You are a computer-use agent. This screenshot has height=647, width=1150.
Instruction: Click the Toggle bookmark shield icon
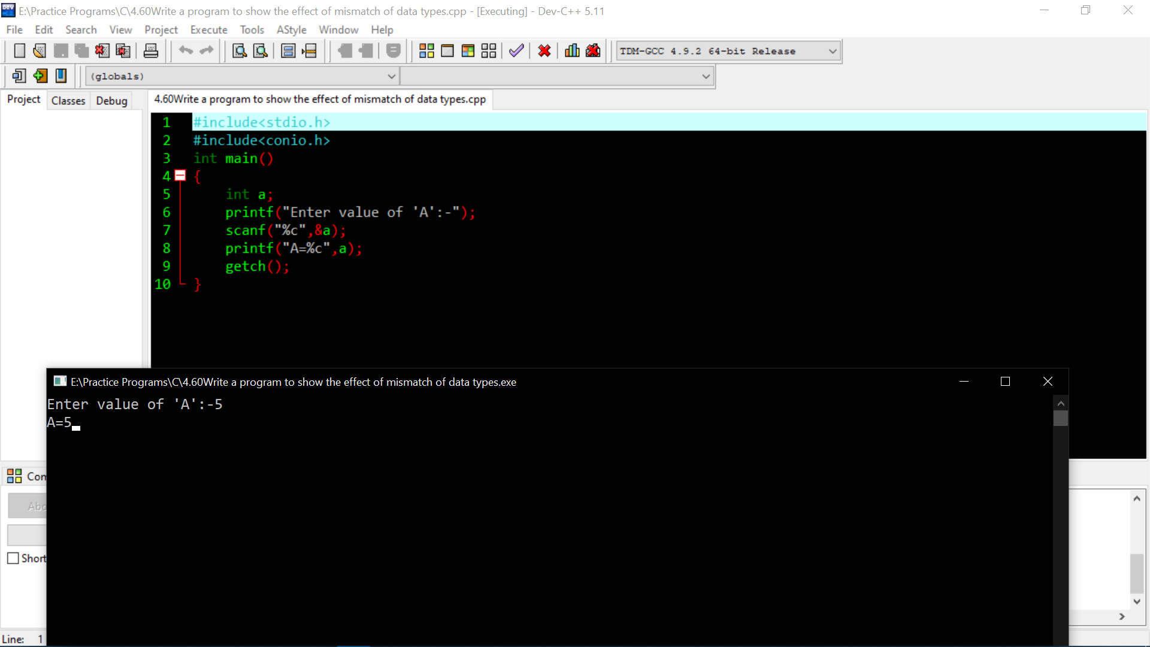(394, 51)
